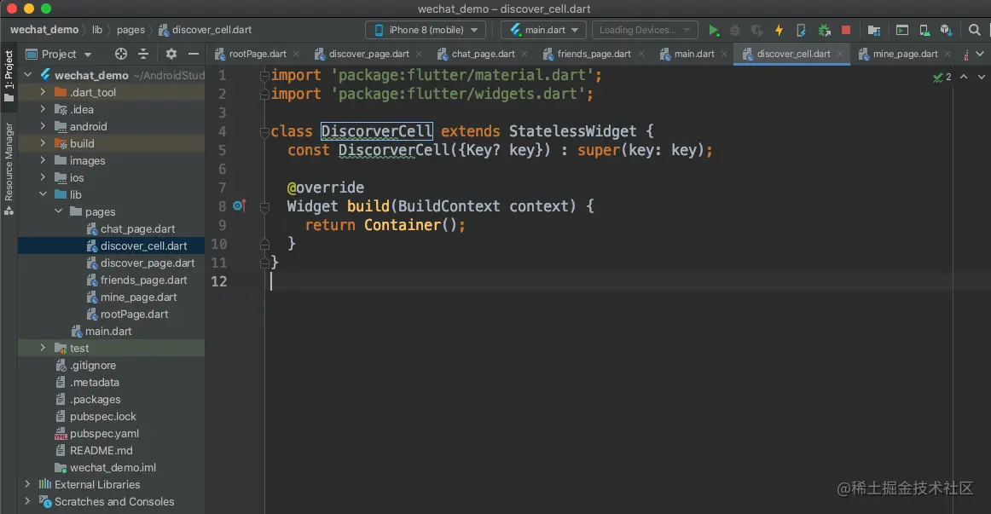Viewport: 991px width, 514px height.
Task: Click discover_cell.dart breadcrumb
Action: (x=205, y=30)
